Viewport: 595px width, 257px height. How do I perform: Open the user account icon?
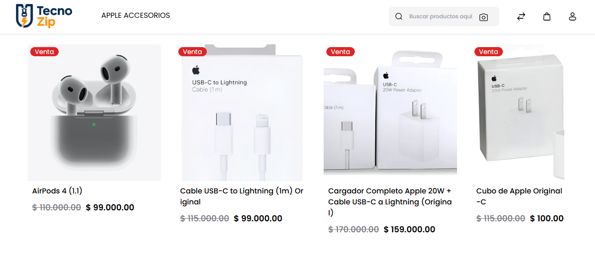573,16
